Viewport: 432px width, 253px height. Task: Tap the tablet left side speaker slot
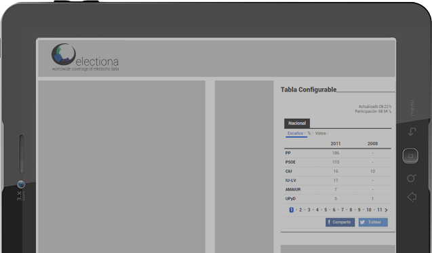(22, 155)
